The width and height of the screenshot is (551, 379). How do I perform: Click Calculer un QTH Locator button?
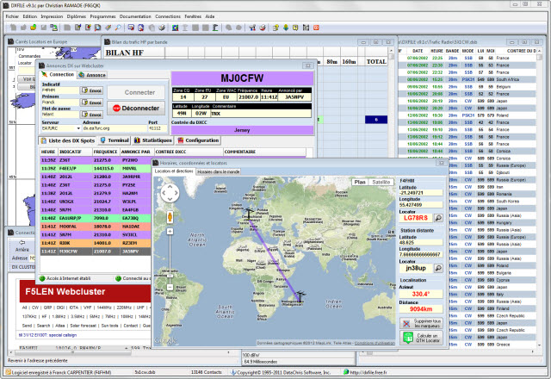(x=421, y=338)
